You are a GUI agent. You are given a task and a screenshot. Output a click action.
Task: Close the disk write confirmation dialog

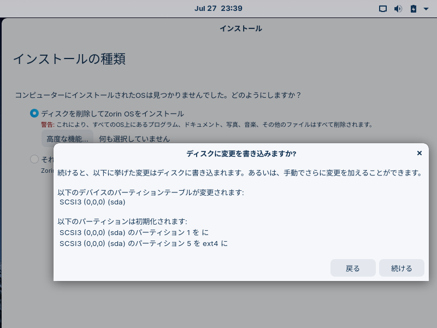point(419,153)
